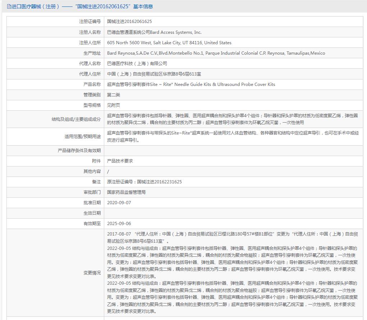Click the Bard Reynosa production address value
Viewport: 367px width, 320px height.
pos(216,53)
